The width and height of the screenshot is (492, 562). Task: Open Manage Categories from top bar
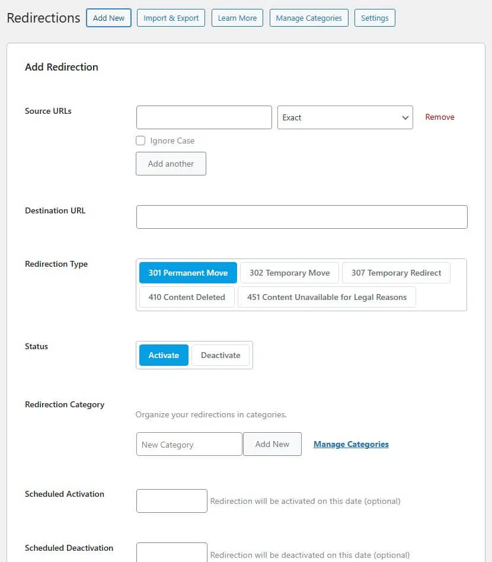[x=309, y=18]
